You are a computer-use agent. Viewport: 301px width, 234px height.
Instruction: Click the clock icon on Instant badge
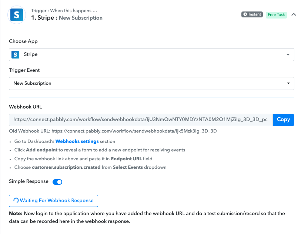point(245,14)
